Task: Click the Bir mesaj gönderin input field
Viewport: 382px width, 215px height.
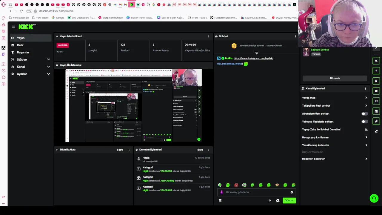Action: click(257, 192)
